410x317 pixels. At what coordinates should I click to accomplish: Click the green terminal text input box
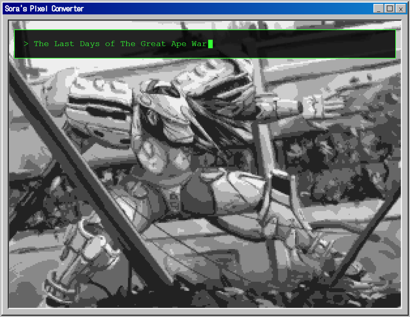coord(205,44)
